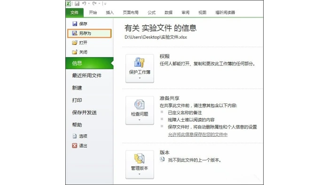Image resolution: width=329 pixels, height=185 pixels.
Task: Open 保存并发送 page
Action: click(84, 112)
